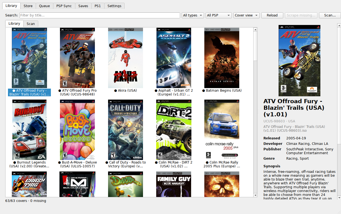
Task: Open the Cover view mode dropdown
Action: [x=246, y=15]
